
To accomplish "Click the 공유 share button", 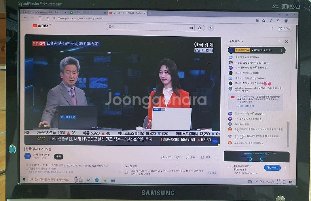I will (190, 158).
